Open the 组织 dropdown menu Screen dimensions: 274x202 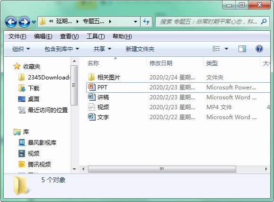click(x=21, y=49)
